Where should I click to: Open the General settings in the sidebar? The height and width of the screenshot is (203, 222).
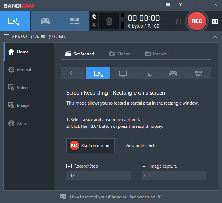tap(29, 70)
